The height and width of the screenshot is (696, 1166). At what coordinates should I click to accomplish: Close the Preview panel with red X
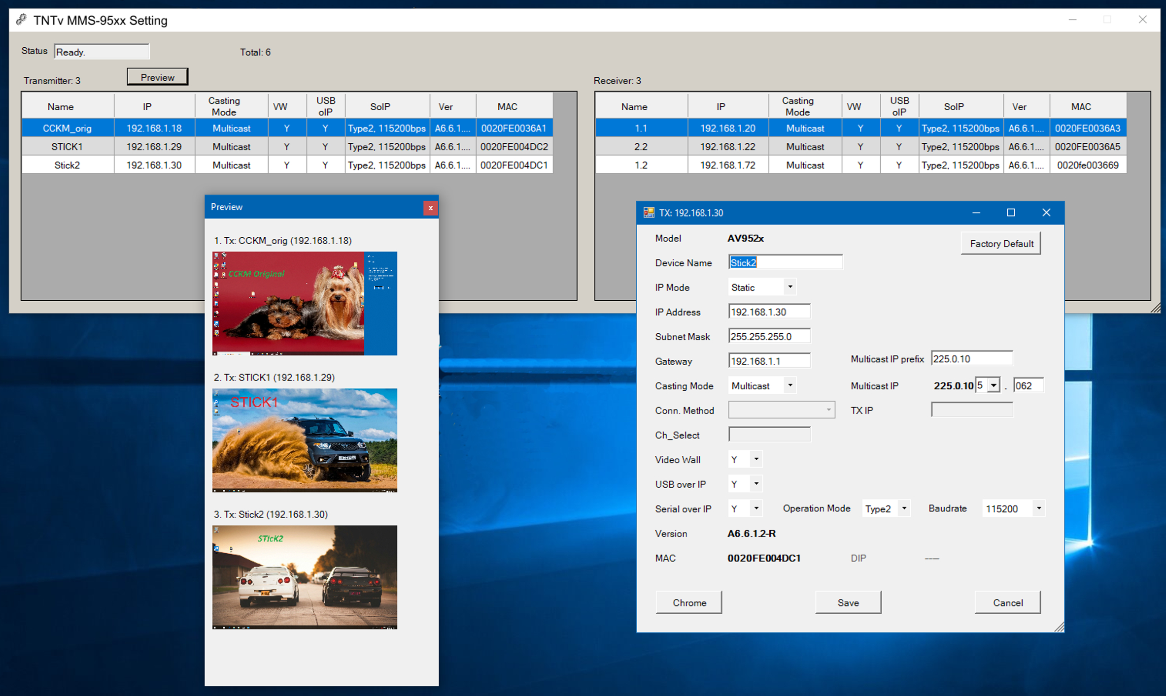(x=430, y=208)
